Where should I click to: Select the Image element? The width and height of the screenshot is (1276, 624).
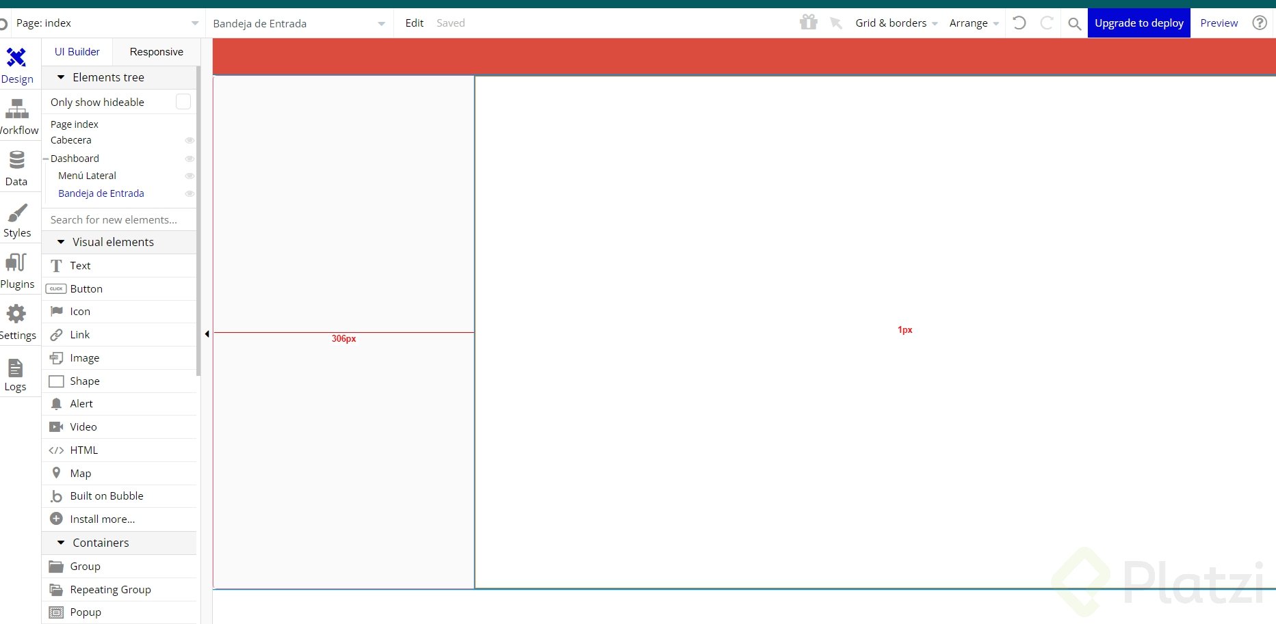click(x=120, y=358)
